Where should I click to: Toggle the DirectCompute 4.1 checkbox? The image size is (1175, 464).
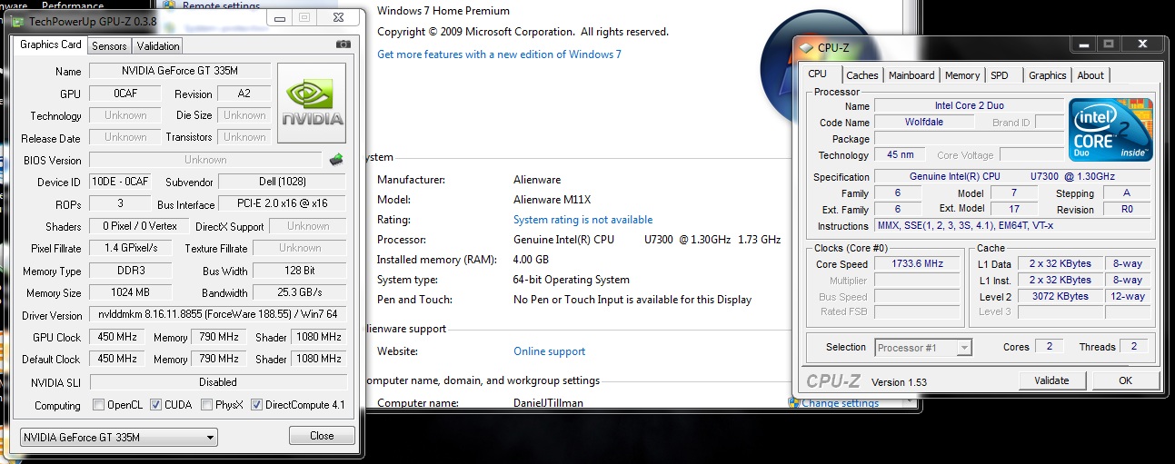coord(257,405)
